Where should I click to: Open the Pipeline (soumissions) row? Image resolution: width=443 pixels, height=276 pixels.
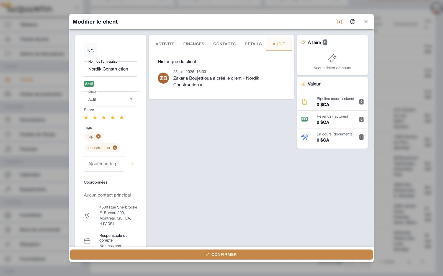[332, 102]
